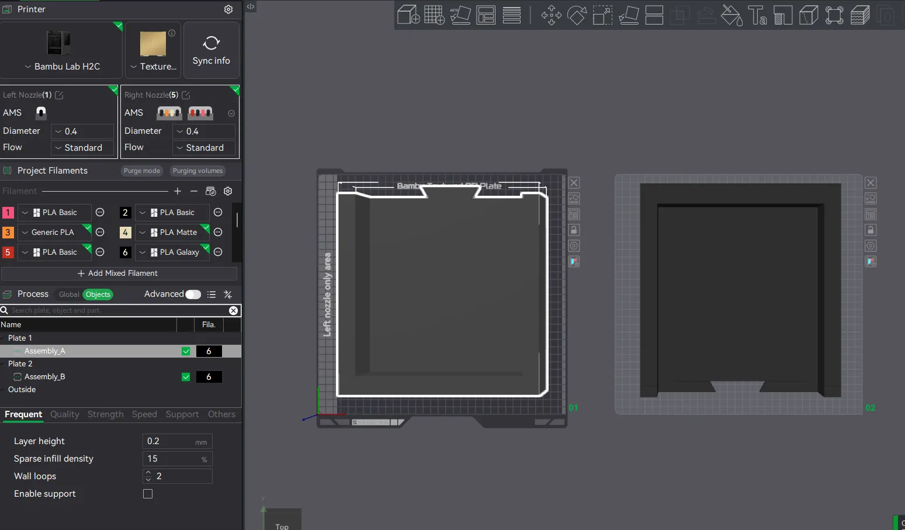Screen dimensions: 905x530
Task: Click the Add plate grid icon
Action: tap(434, 15)
